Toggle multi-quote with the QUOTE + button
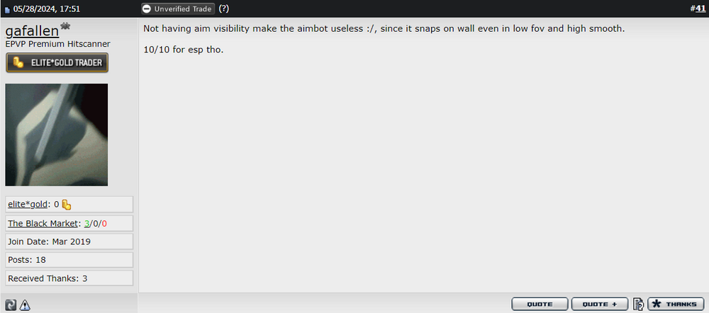 [x=600, y=304]
